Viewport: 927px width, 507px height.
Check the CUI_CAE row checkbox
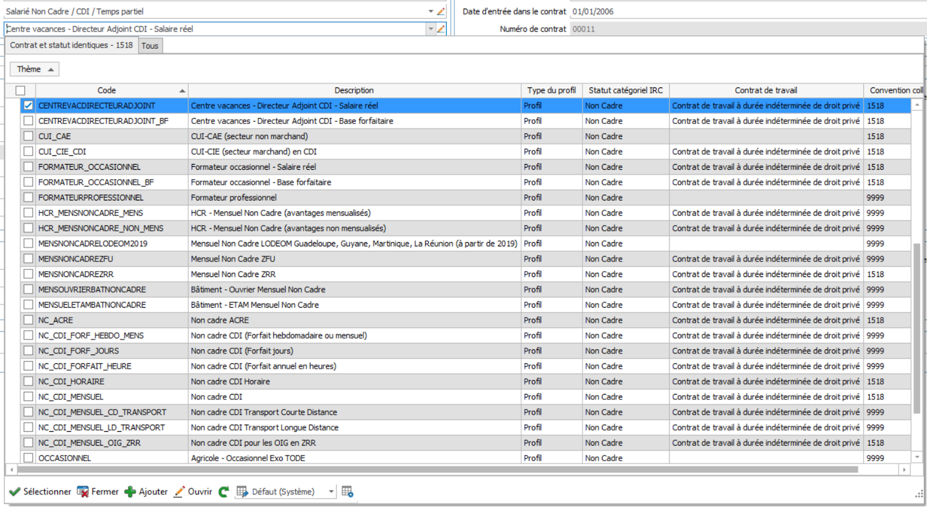click(28, 136)
